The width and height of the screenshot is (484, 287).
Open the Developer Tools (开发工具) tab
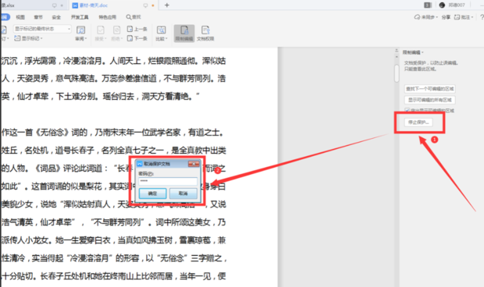point(80,17)
